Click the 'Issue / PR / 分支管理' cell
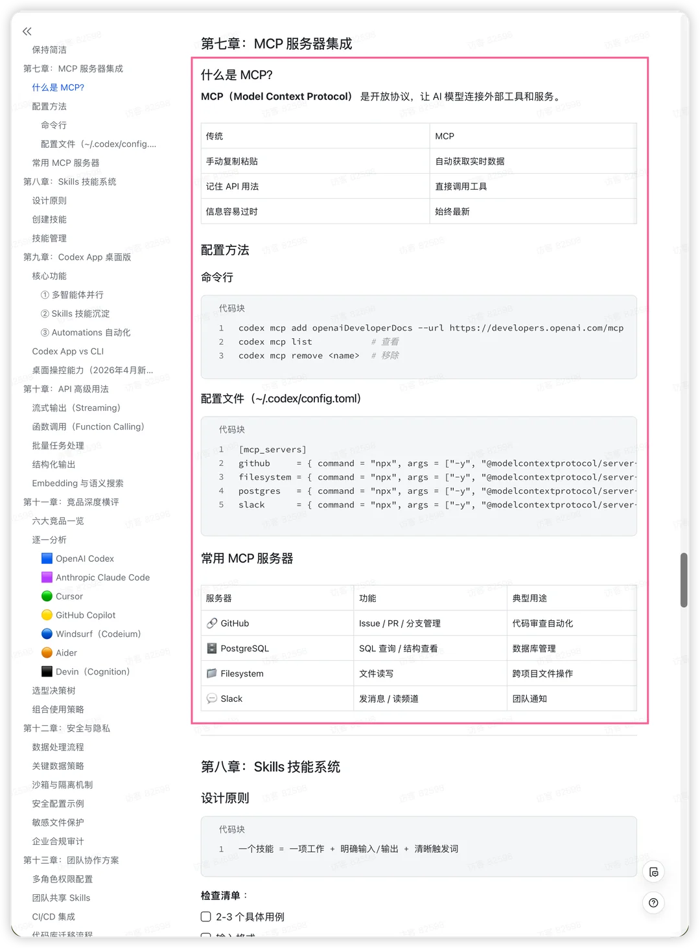This screenshot has height=948, width=700. 430,623
